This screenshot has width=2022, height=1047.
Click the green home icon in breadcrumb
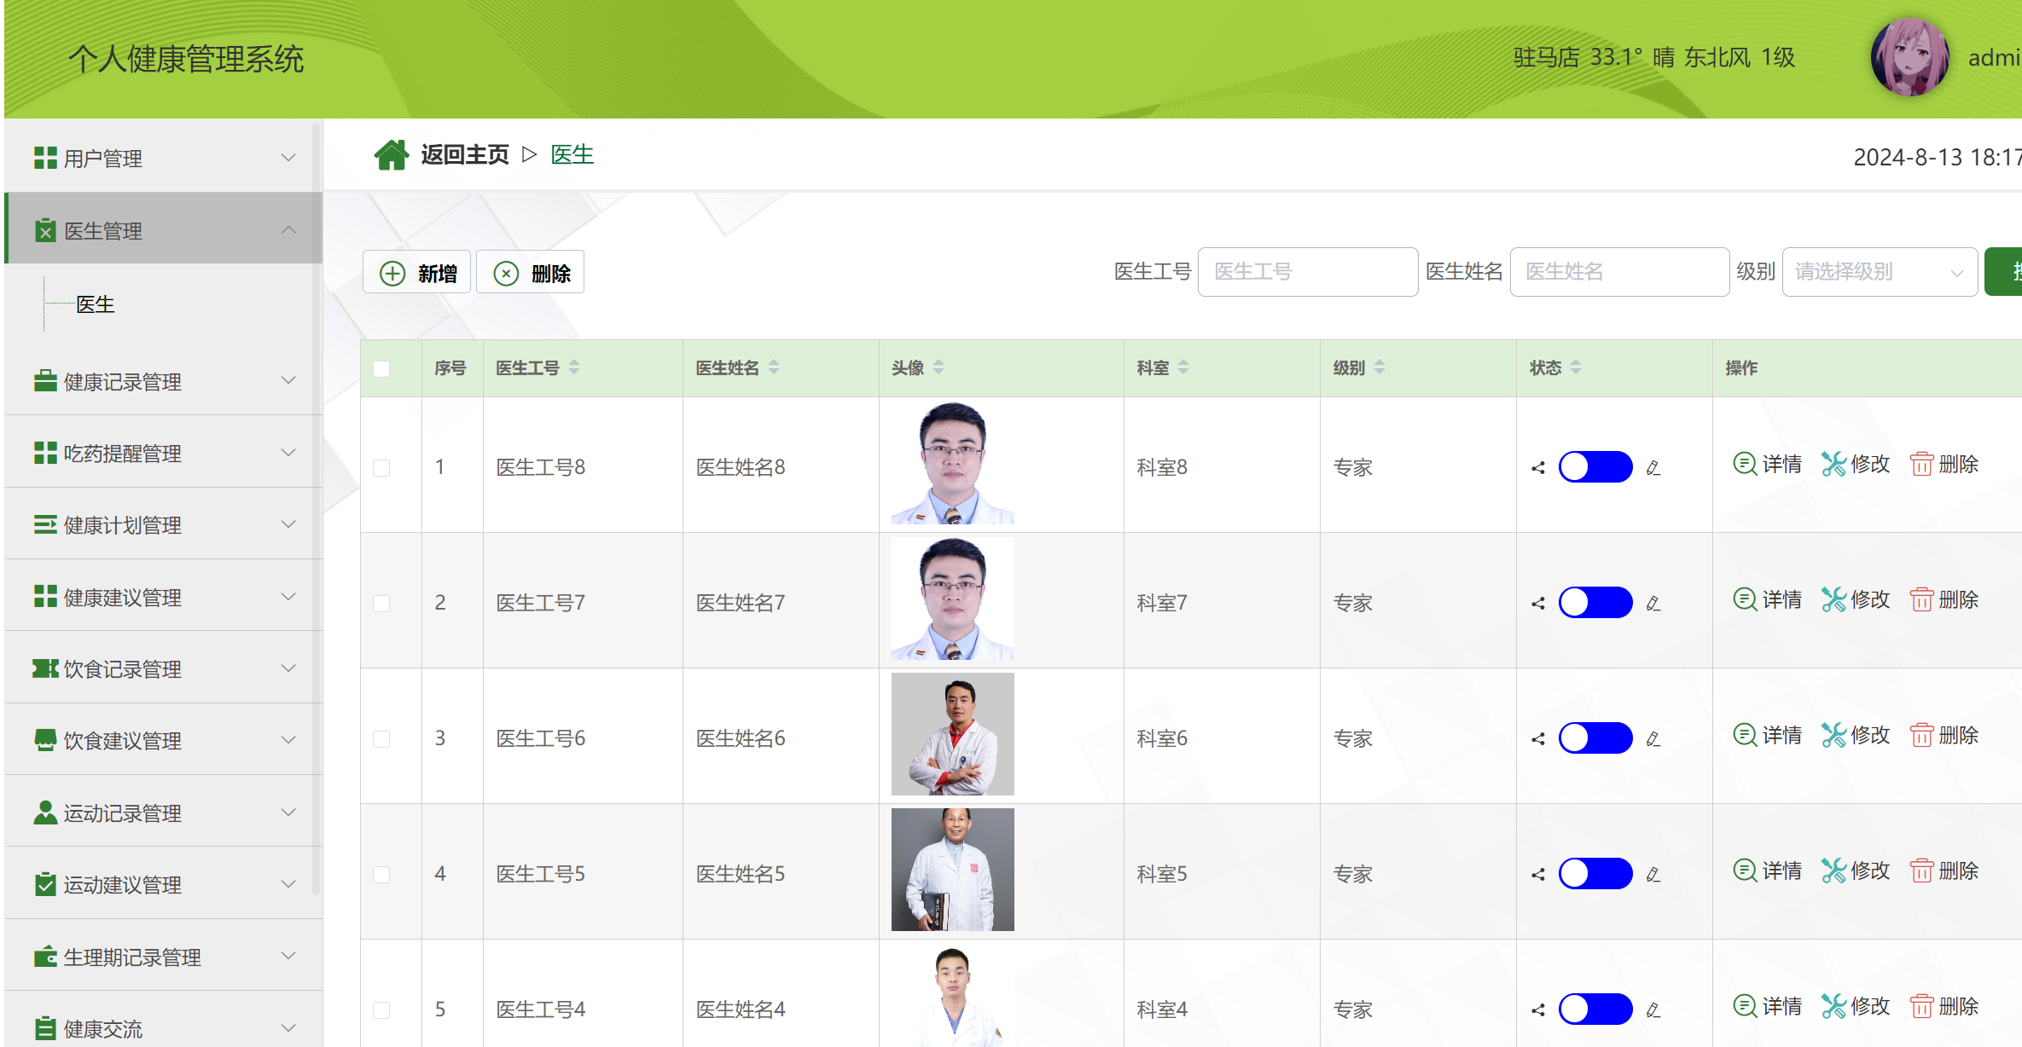391,155
